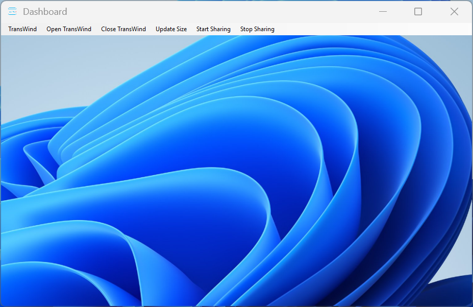Start sharing via Start Sharing item

click(x=213, y=29)
